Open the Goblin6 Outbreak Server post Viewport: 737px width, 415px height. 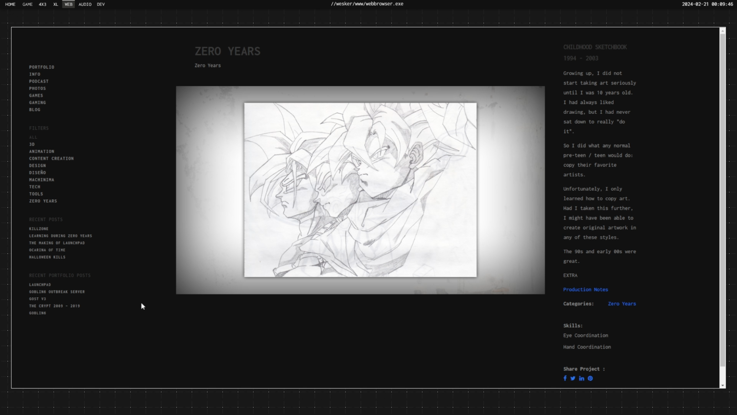tap(57, 292)
